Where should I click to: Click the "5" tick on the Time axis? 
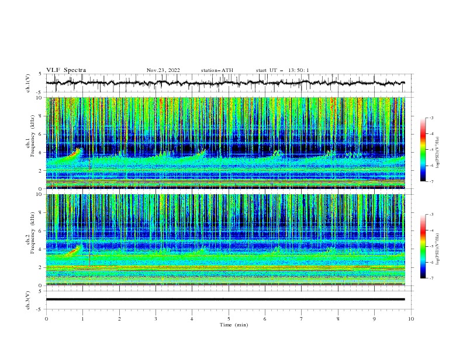coord(229,319)
